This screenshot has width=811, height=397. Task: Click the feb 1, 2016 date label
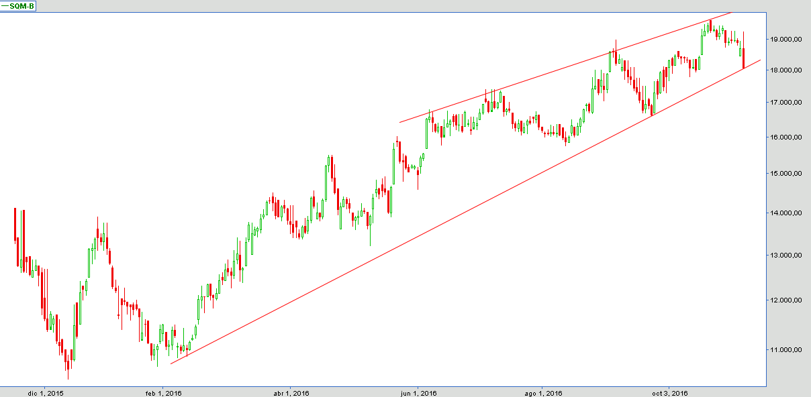(x=164, y=392)
